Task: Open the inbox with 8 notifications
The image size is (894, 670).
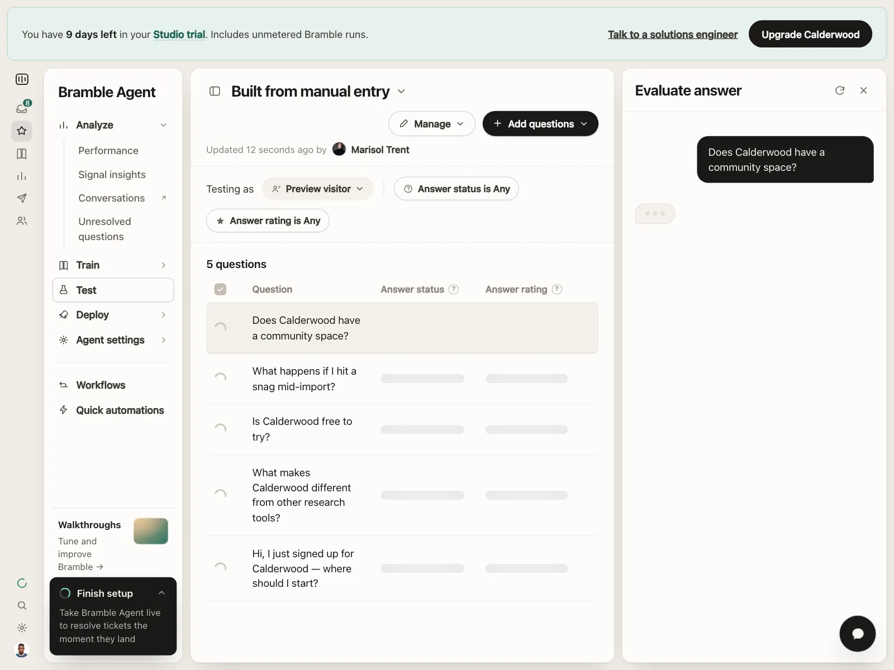Action: 22,108
